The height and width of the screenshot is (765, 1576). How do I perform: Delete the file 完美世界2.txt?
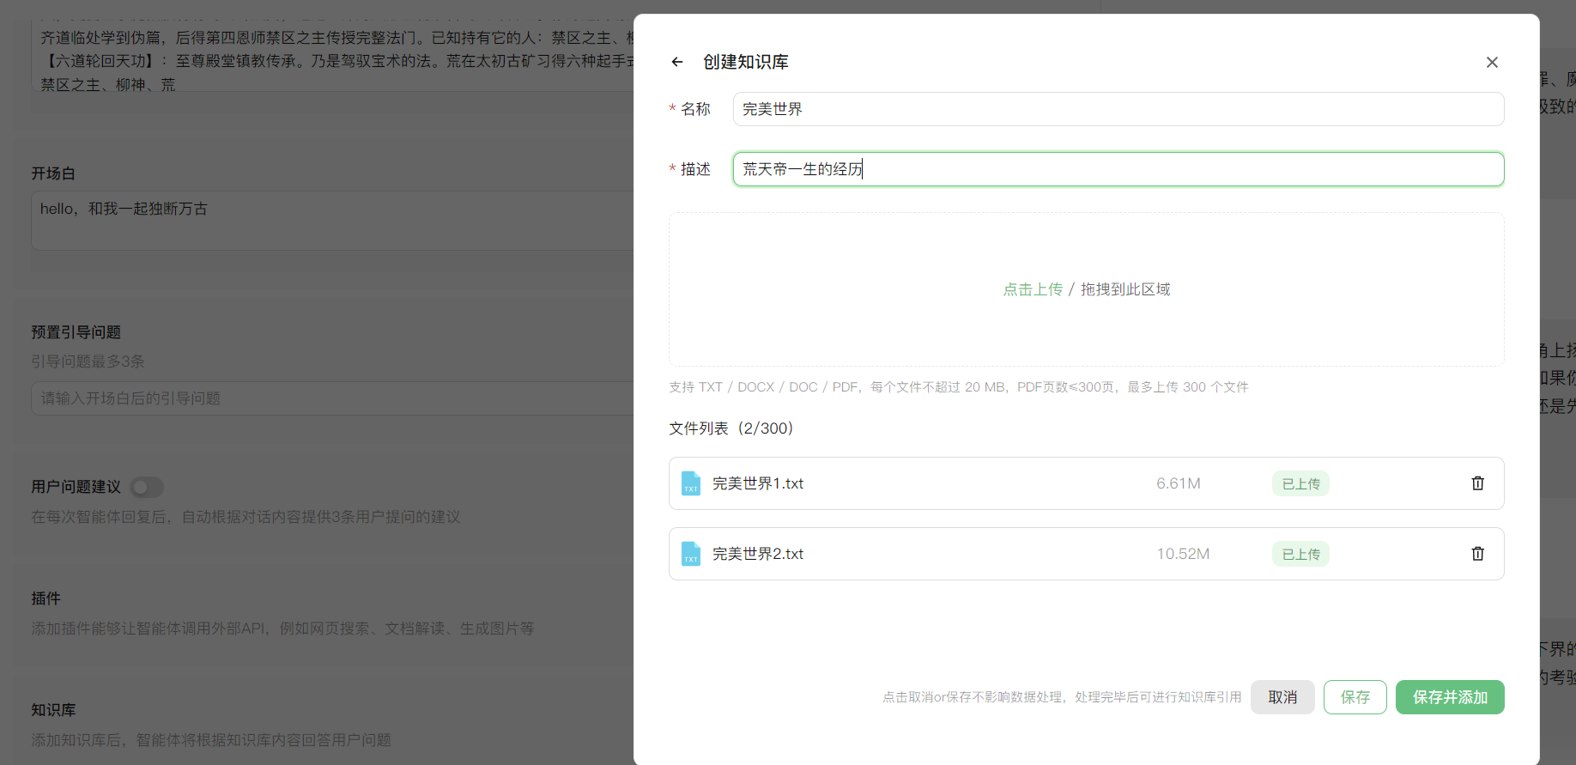(1478, 554)
